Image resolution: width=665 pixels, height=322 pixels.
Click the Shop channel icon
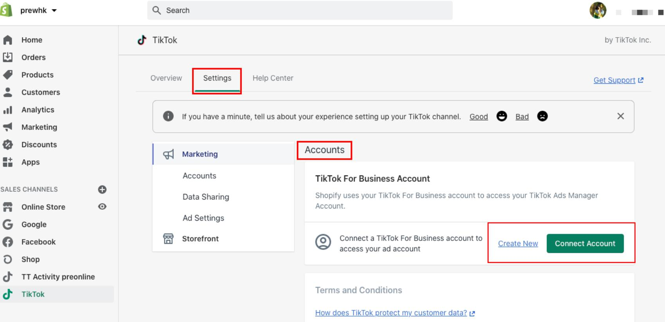point(7,259)
